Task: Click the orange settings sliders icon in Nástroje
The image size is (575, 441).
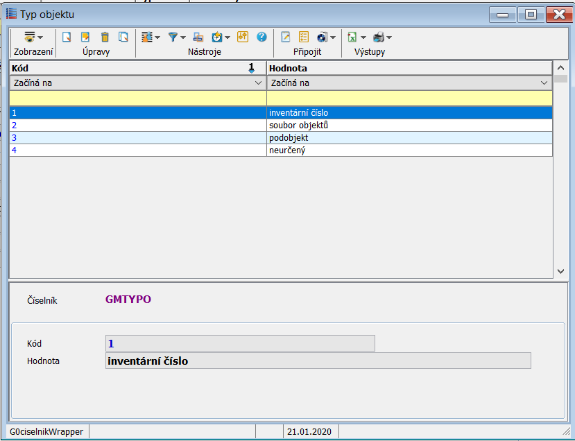Action: pos(242,37)
